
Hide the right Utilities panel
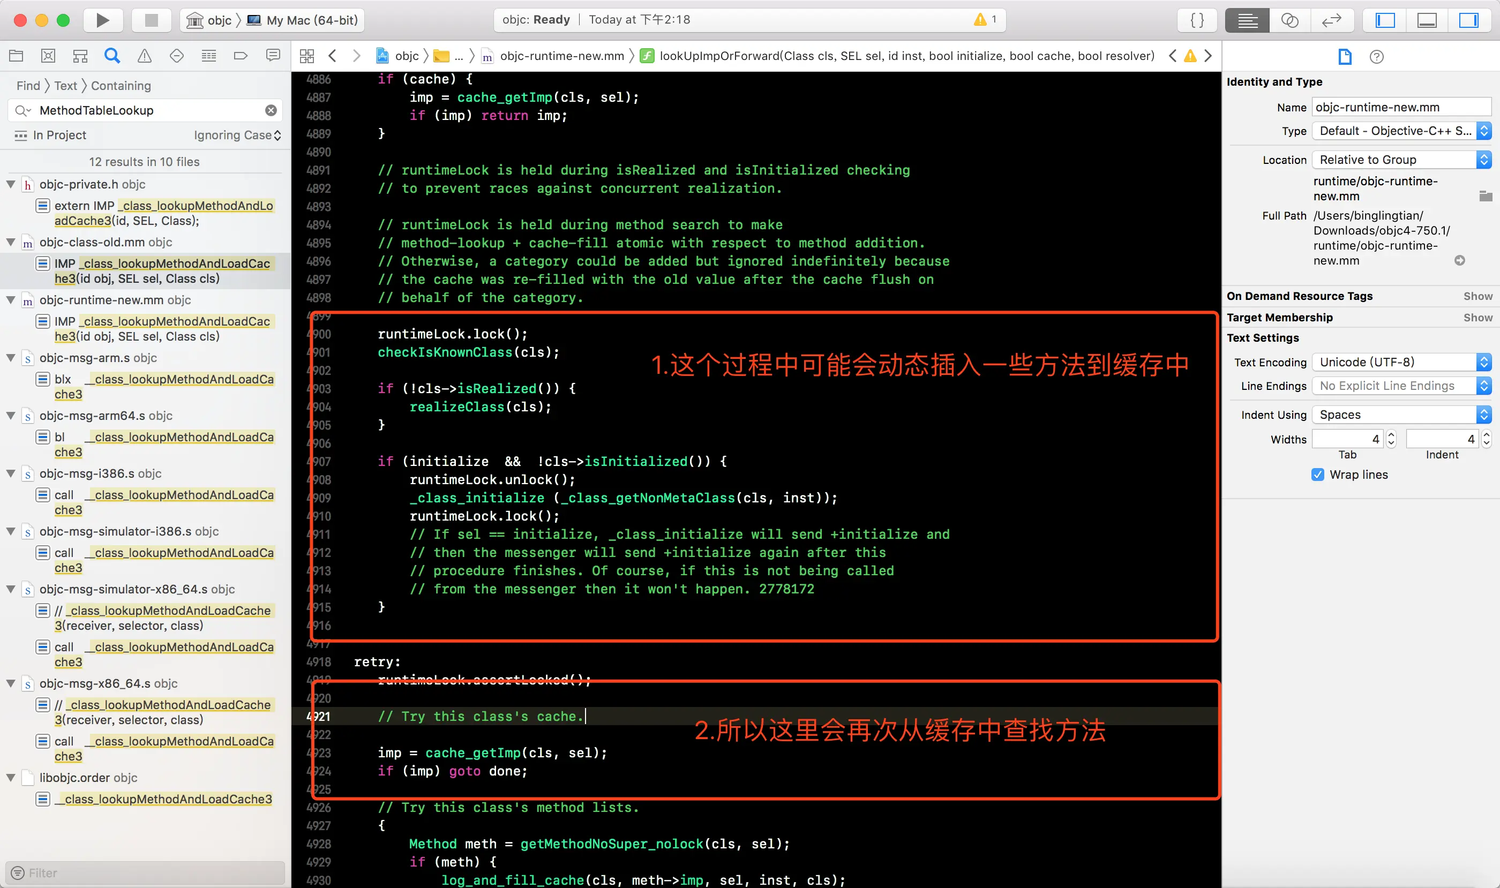tap(1468, 20)
